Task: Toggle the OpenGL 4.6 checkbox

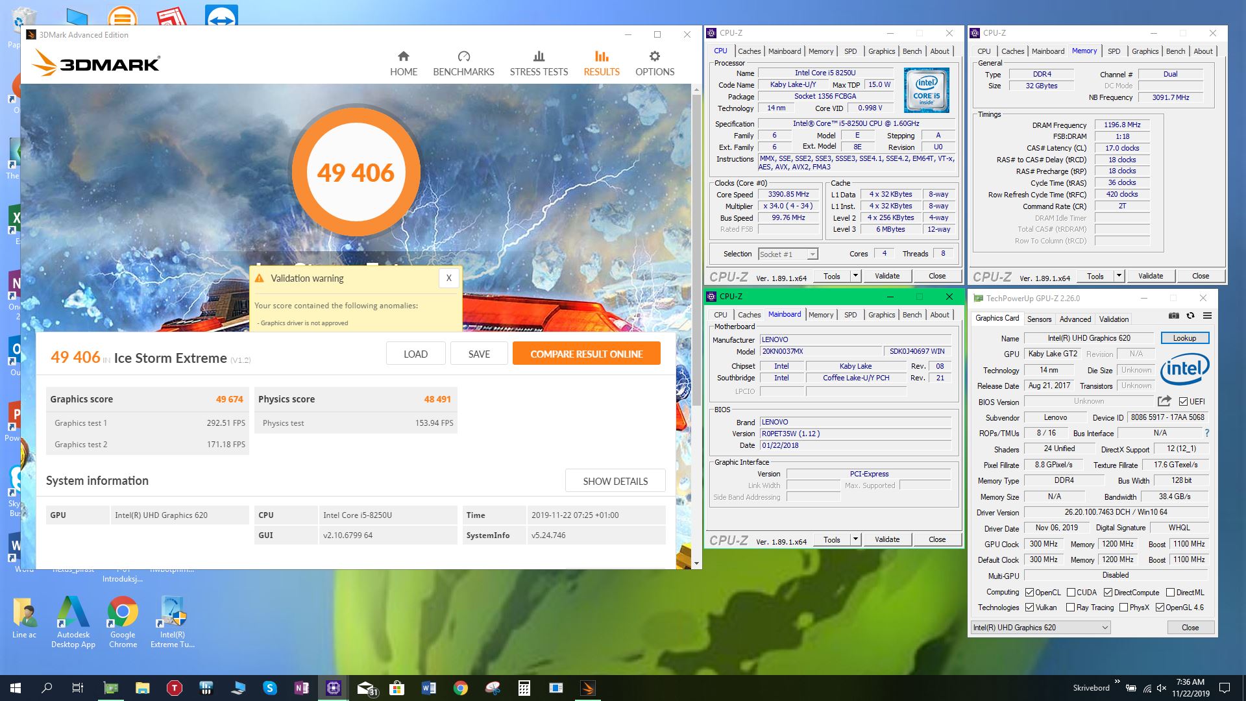Action: click(x=1160, y=608)
